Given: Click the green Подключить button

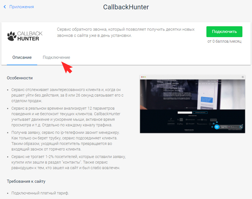Looking at the screenshot, I should [x=224, y=31].
